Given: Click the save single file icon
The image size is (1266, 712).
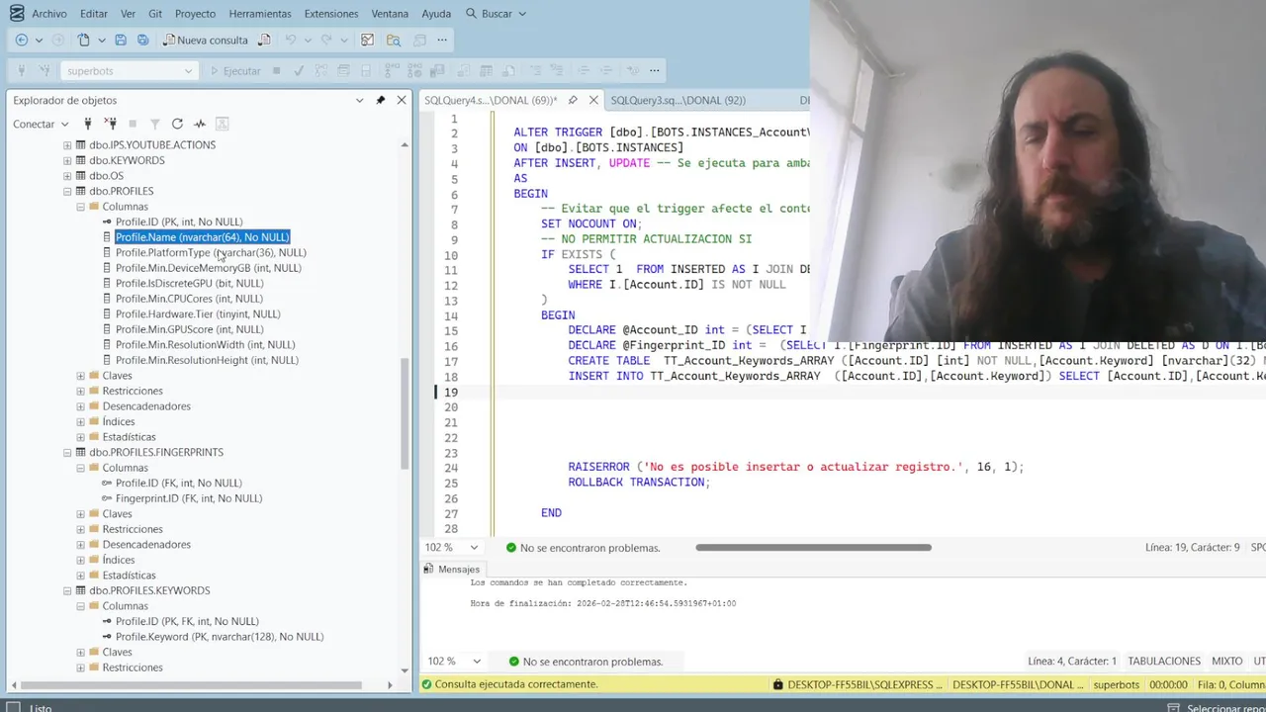Looking at the screenshot, I should pos(121,40).
